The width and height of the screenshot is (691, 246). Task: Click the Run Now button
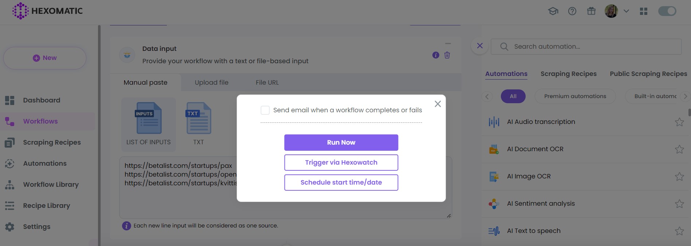[x=341, y=142]
